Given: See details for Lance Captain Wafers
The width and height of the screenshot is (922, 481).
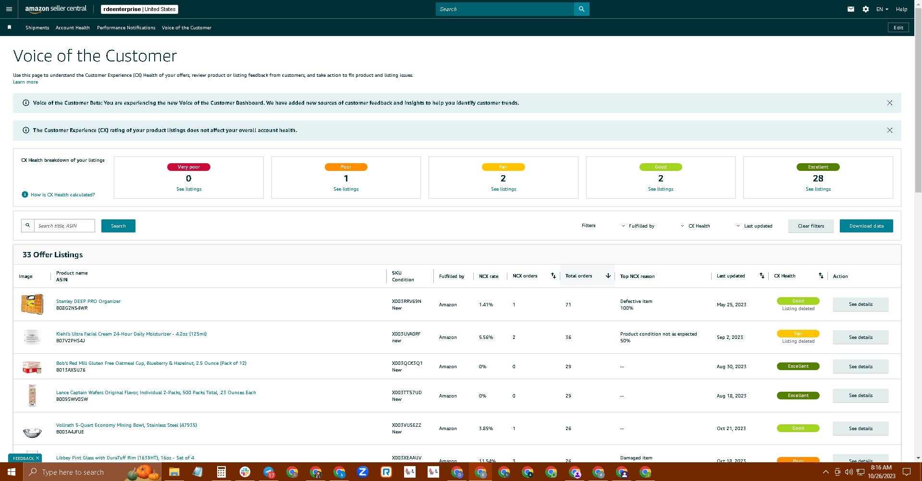Looking at the screenshot, I should (861, 396).
